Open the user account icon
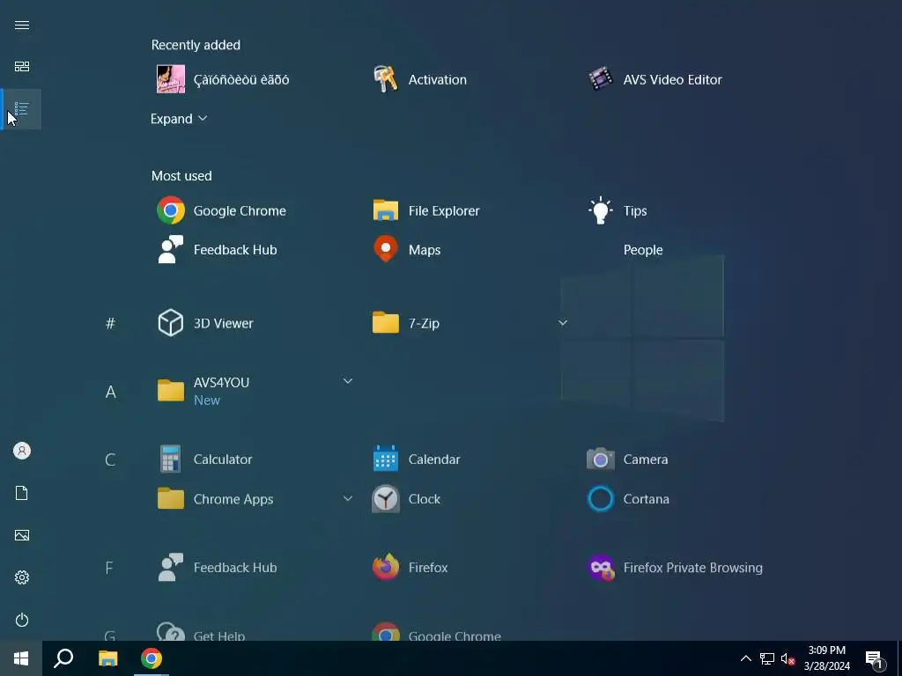The height and width of the screenshot is (676, 902). (22, 451)
